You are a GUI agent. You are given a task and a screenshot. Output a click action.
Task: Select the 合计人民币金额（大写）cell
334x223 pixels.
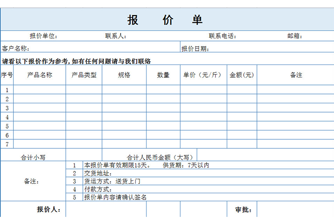coord(160,157)
